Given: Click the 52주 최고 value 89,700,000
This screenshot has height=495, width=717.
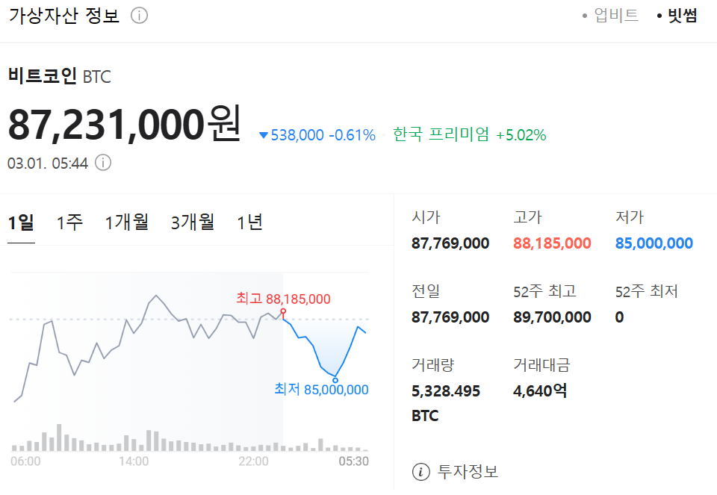Looking at the screenshot, I should [551, 317].
